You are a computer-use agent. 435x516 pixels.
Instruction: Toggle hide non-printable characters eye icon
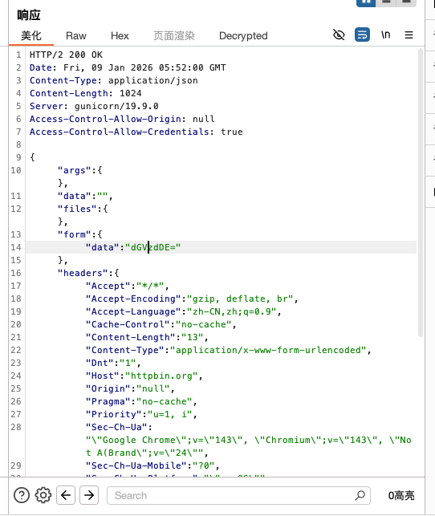coord(339,35)
